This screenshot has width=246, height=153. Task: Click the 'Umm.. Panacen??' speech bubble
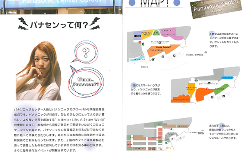point(86,82)
